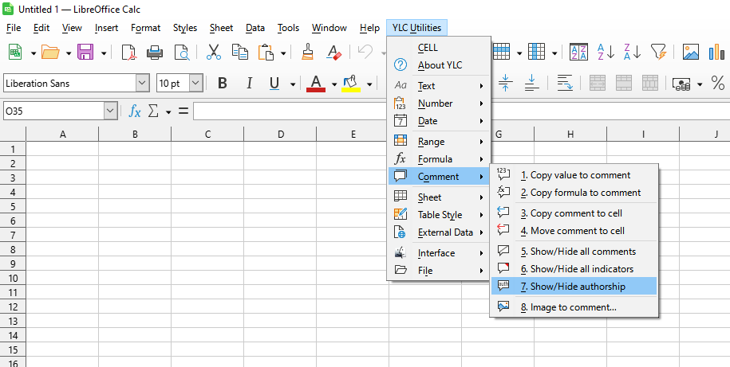Select the Clone Formatting paintbrush
Viewport: 730px width, 367px height.
[x=308, y=53]
